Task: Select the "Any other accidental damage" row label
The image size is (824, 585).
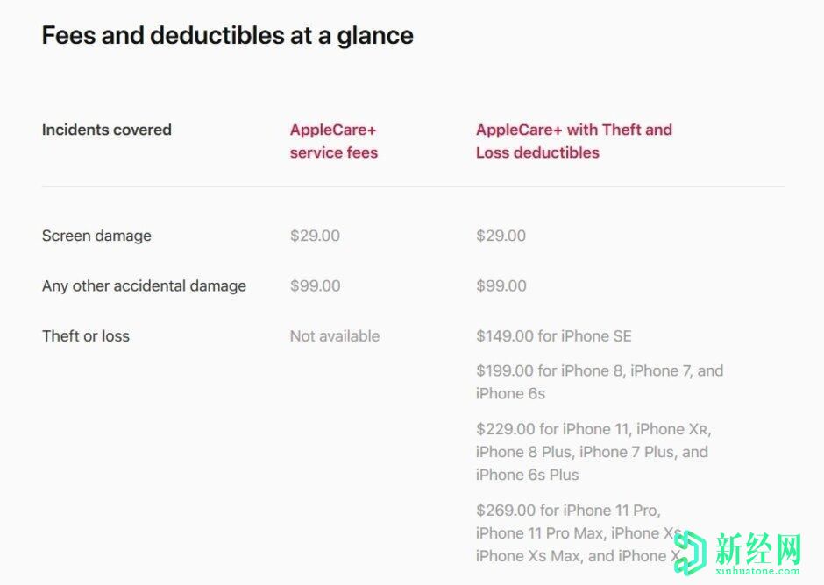Action: coord(144,285)
